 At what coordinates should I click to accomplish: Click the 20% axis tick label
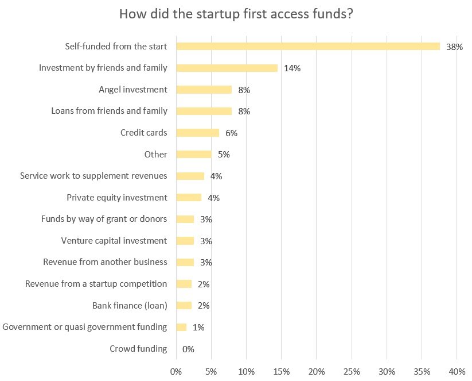click(x=317, y=372)
